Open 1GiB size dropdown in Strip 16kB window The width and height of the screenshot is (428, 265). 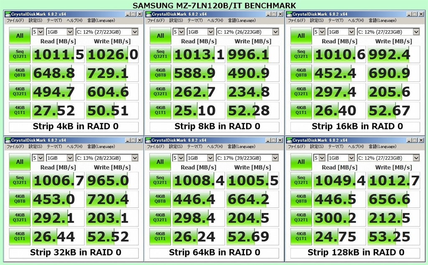coord(341,32)
